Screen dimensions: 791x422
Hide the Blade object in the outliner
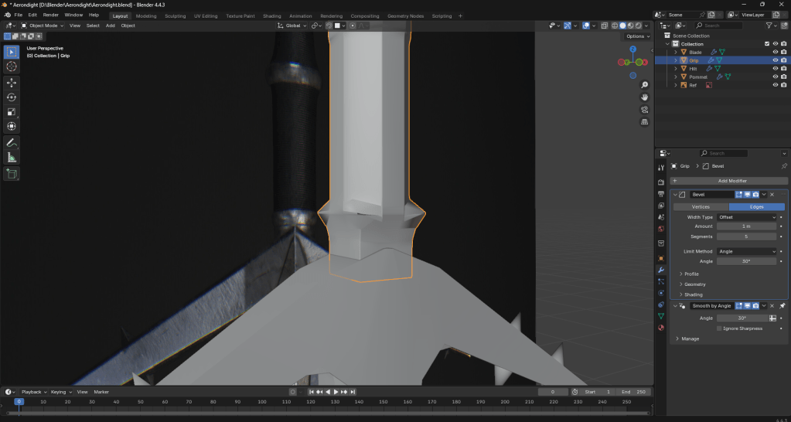[775, 53]
